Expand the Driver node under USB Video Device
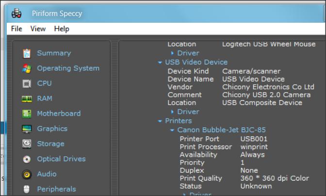 172,112
